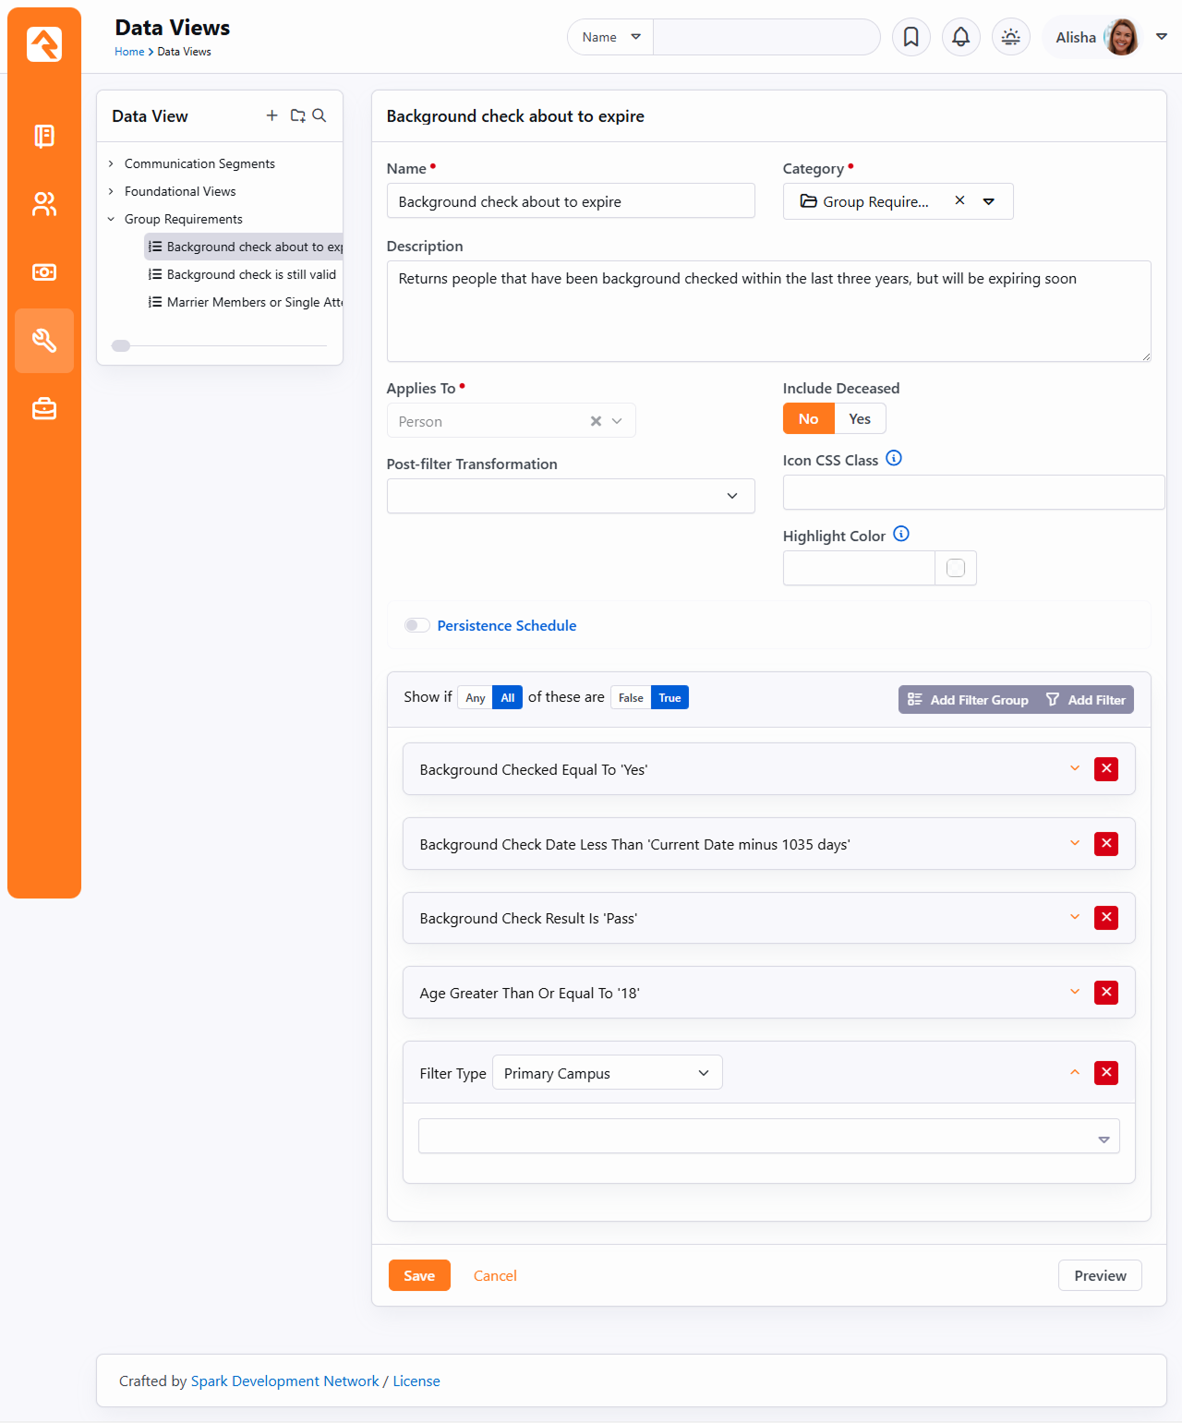Delete the Background Check Result filter
1182x1423 pixels.
pos(1105,918)
